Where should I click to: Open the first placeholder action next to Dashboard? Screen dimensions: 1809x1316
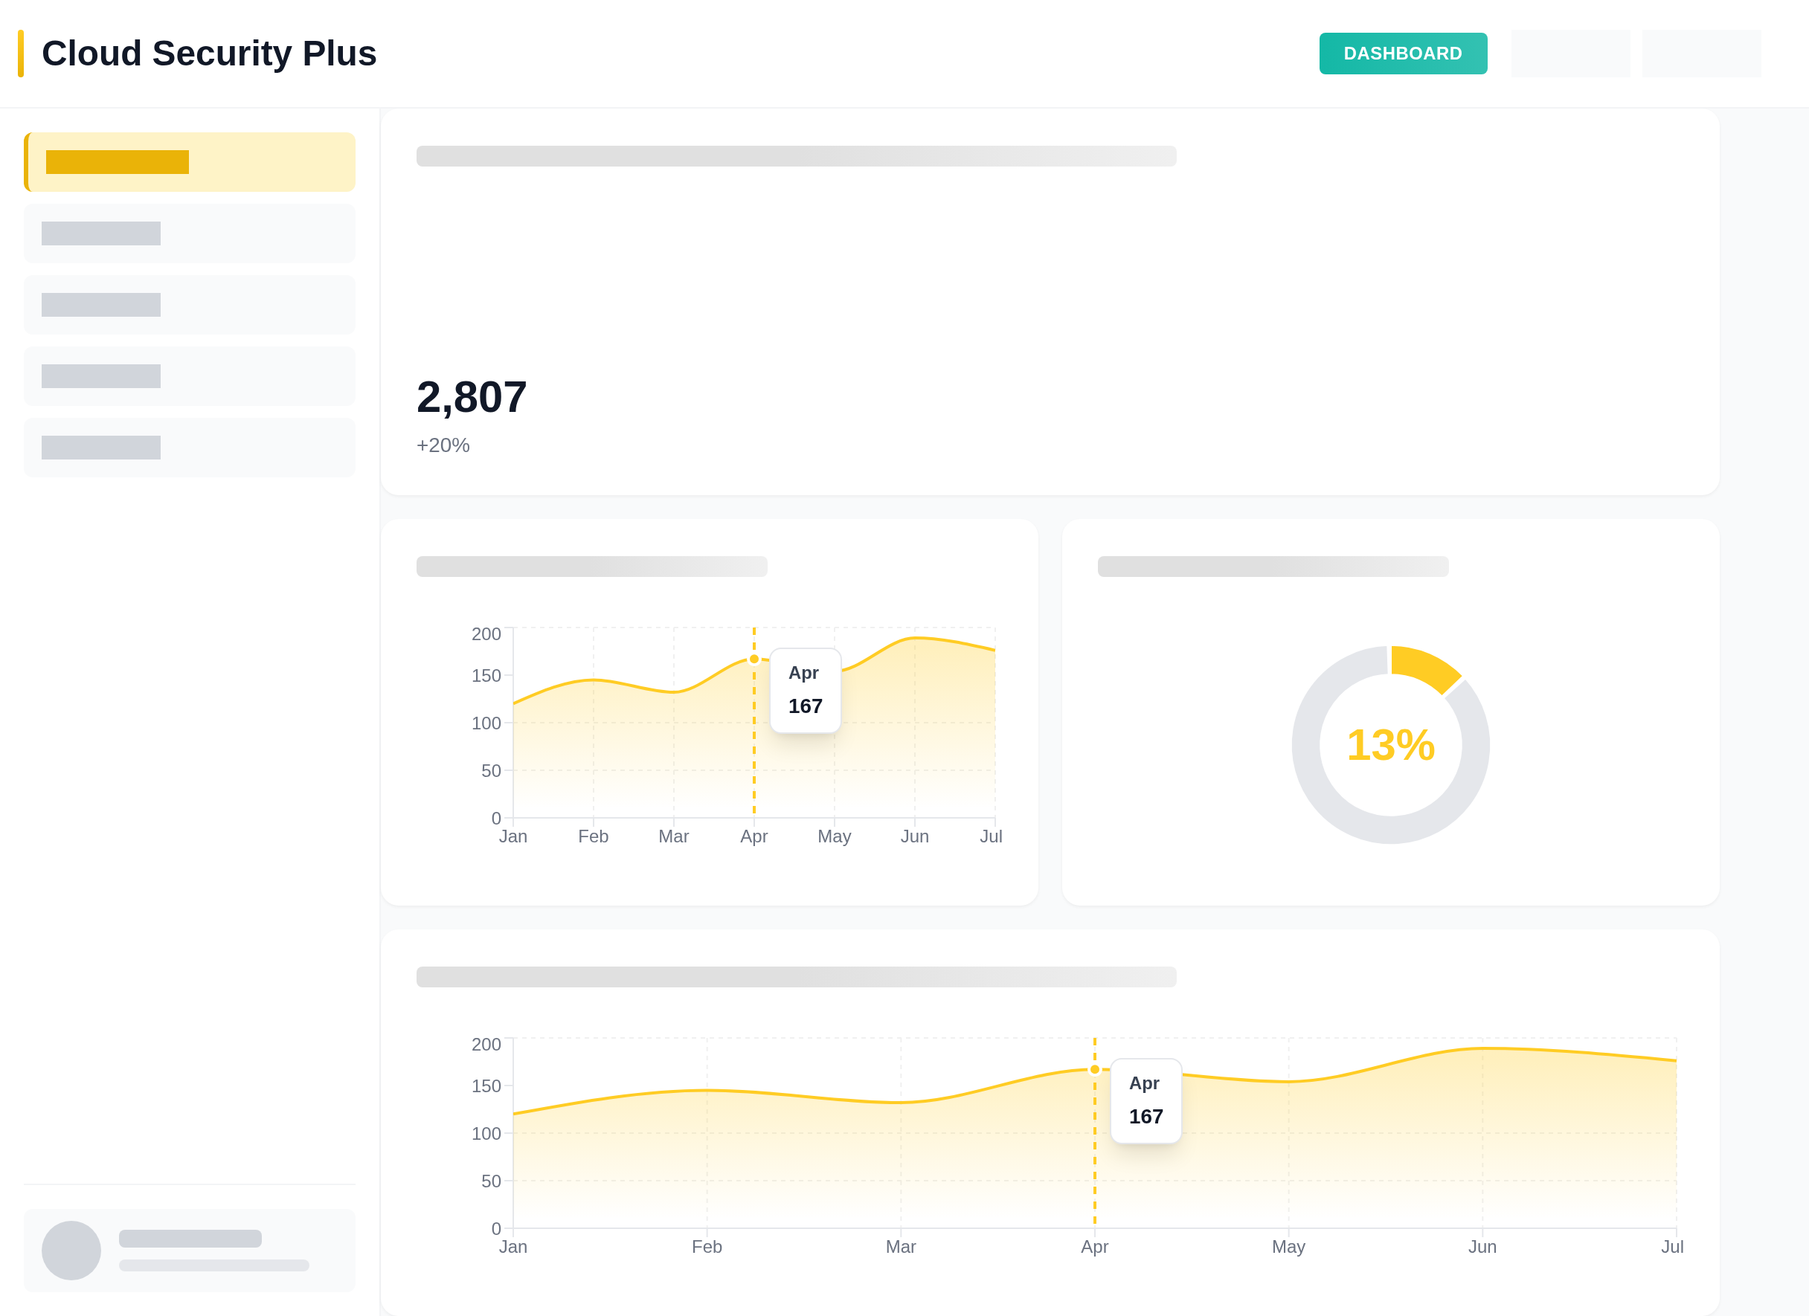pyautogui.click(x=1570, y=53)
